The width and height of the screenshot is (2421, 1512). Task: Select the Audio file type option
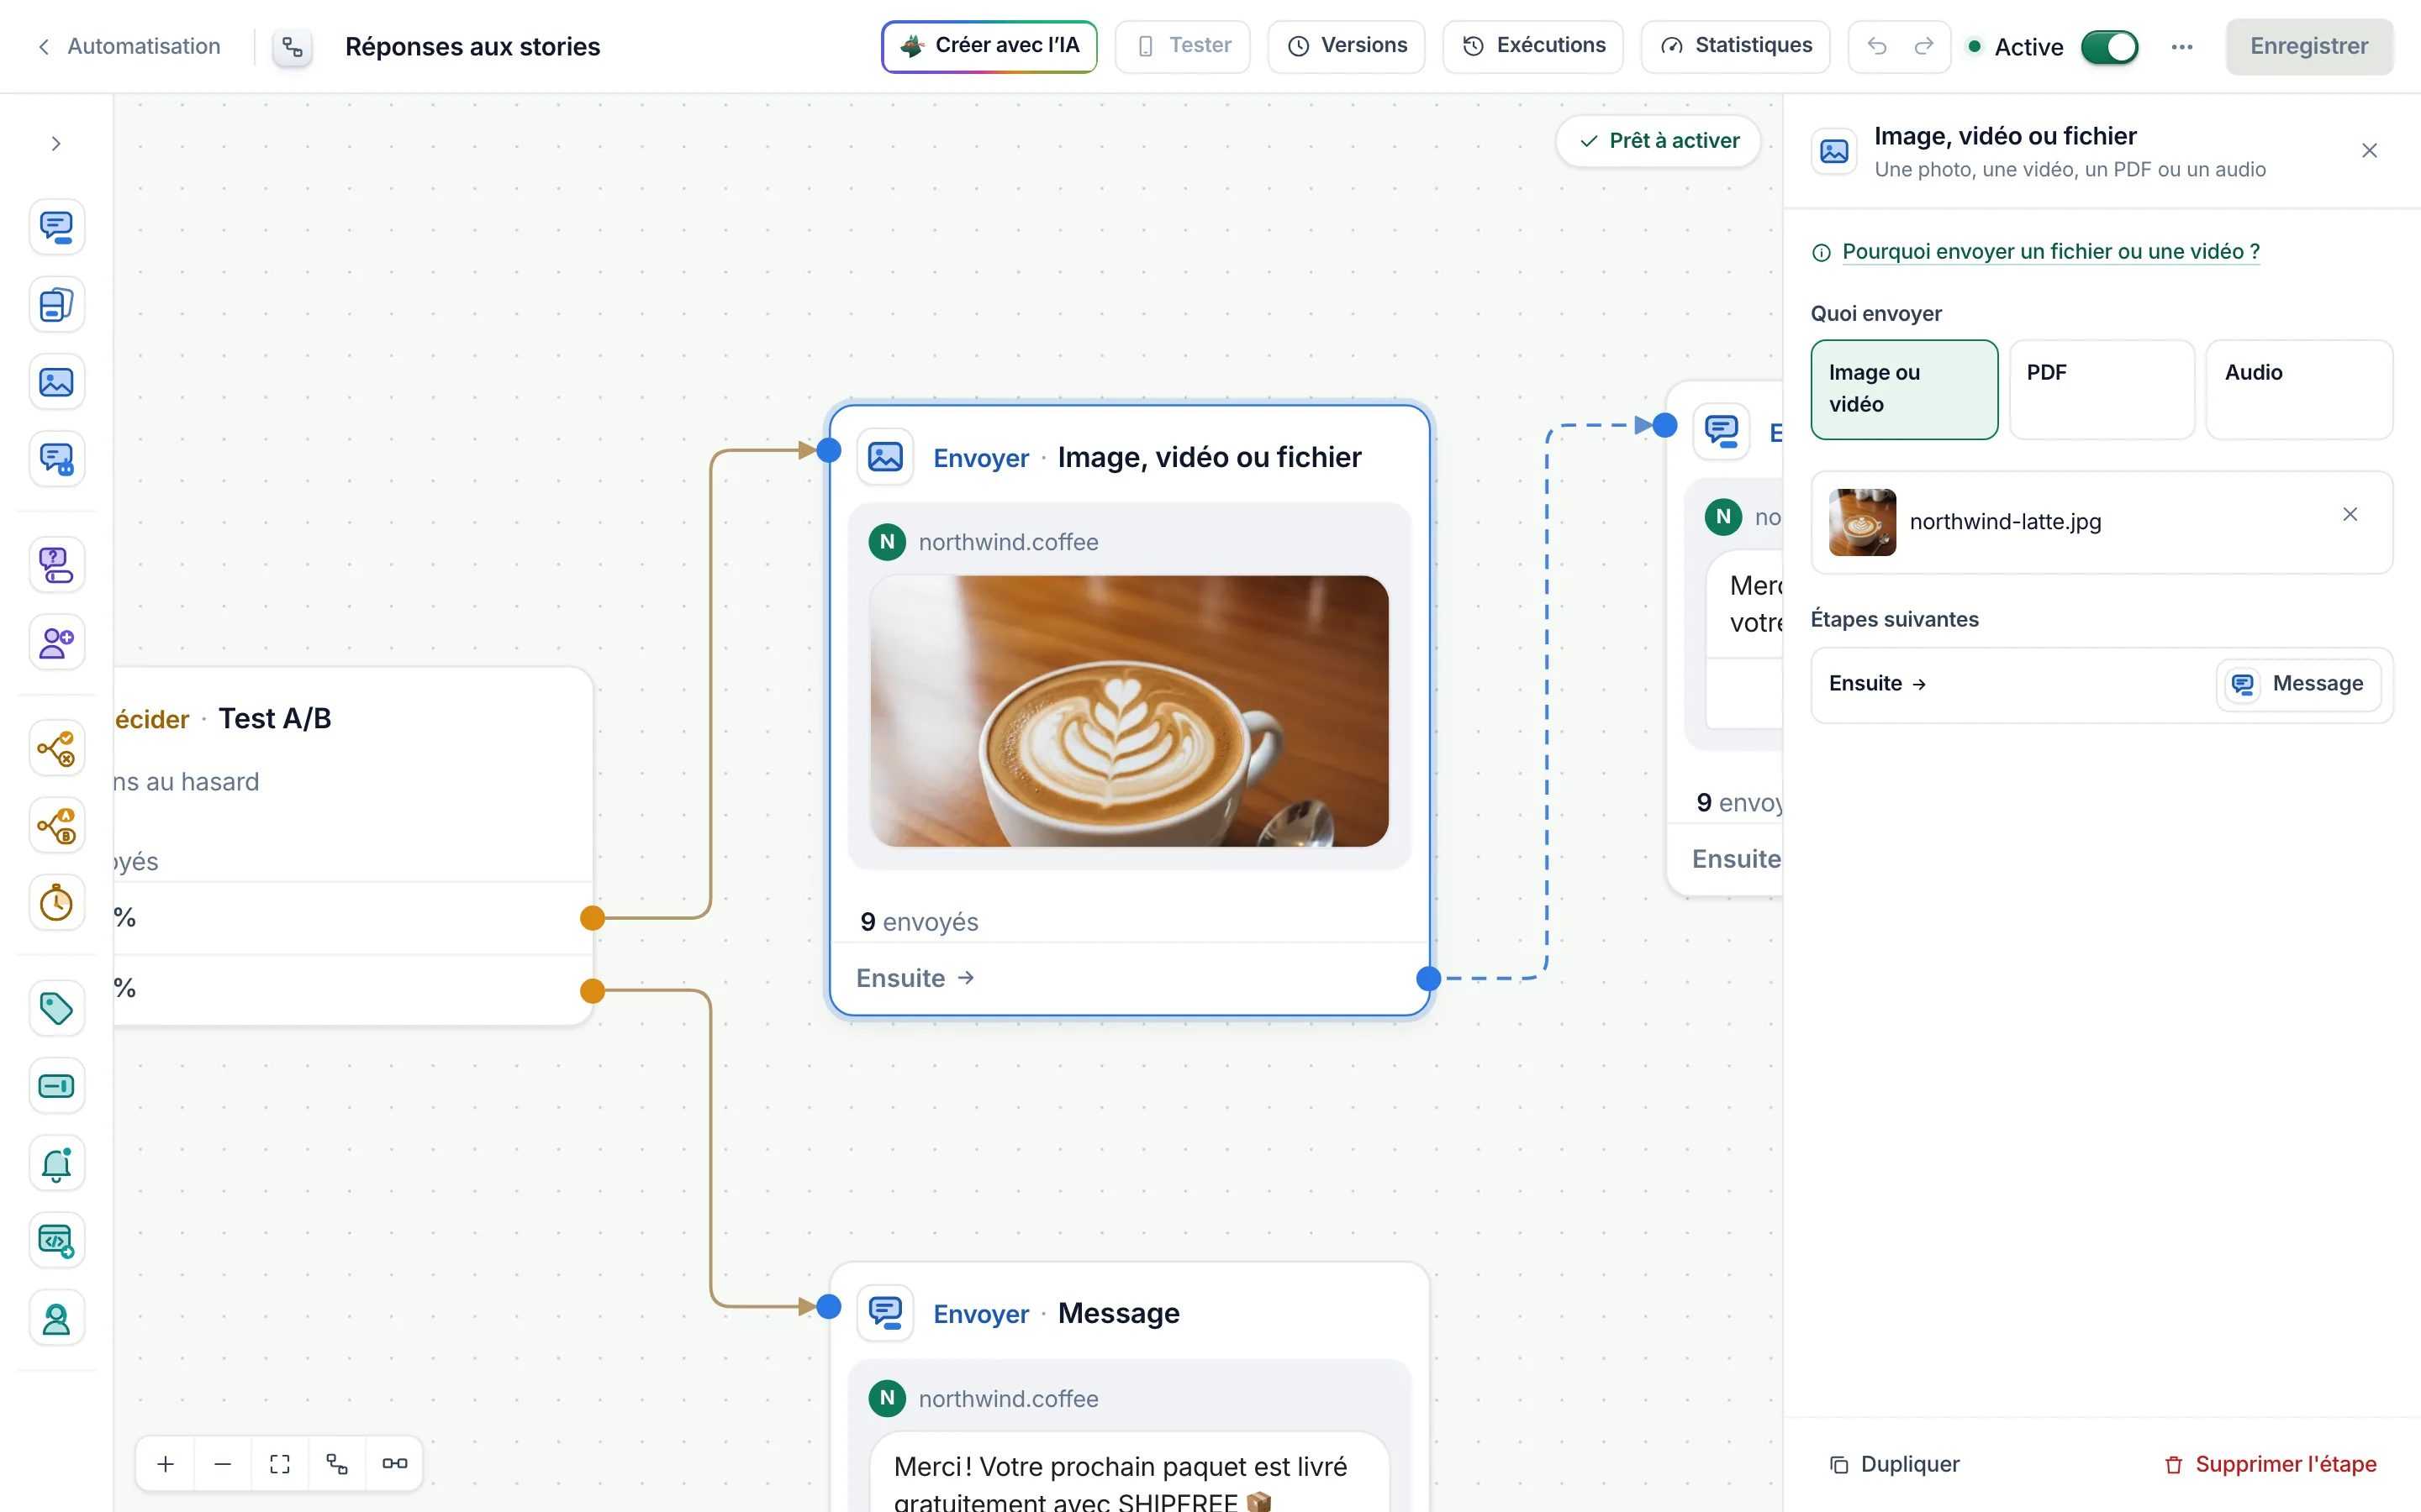pyautogui.click(x=2299, y=389)
